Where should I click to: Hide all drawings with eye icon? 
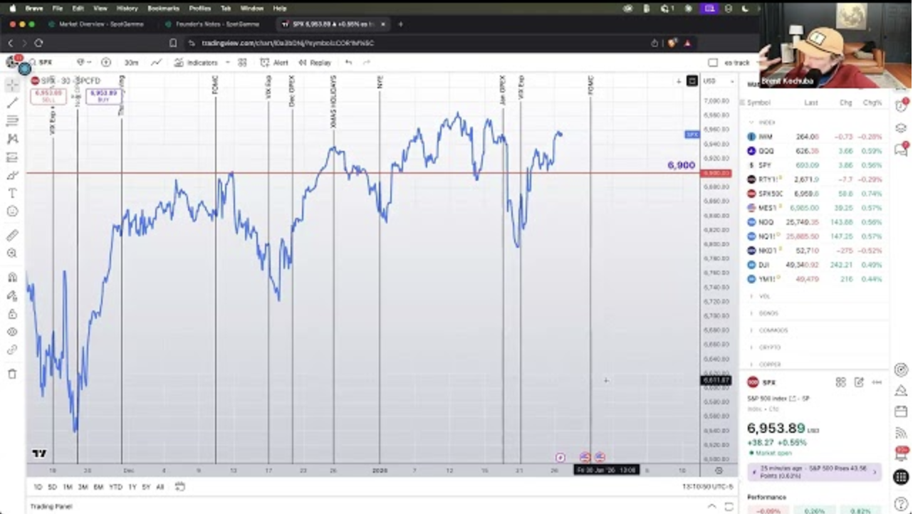point(12,332)
